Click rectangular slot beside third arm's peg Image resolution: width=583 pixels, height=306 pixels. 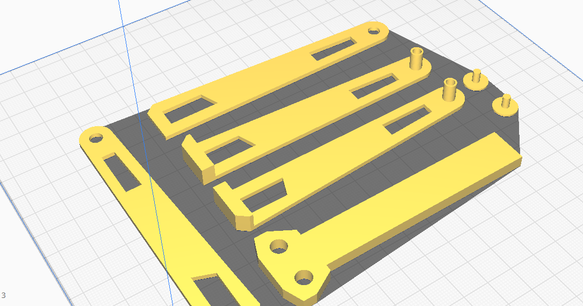coord(407,120)
